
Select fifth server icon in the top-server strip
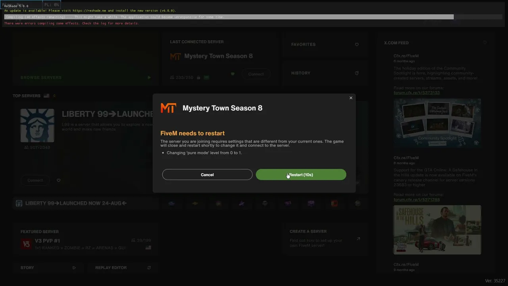click(x=265, y=203)
